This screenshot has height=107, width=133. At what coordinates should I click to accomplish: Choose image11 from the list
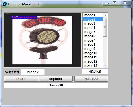(x=93, y=57)
